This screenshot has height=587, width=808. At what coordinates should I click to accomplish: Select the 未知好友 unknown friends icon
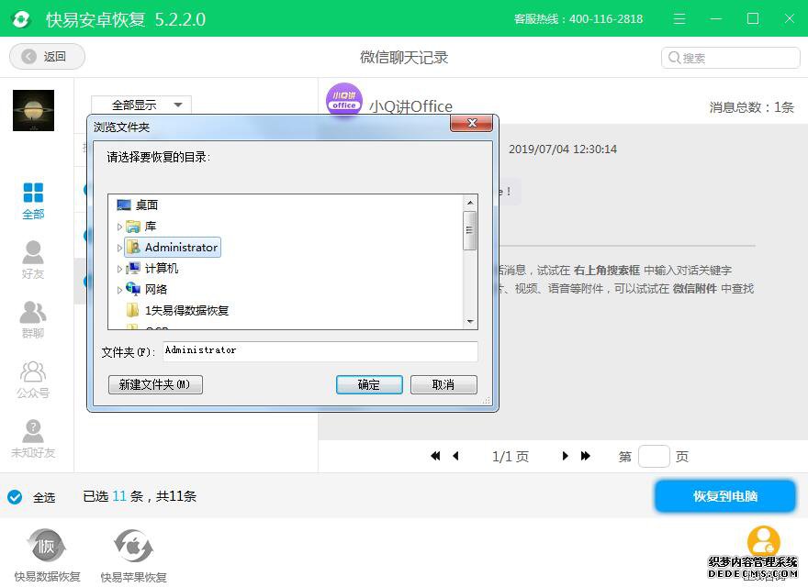33,438
